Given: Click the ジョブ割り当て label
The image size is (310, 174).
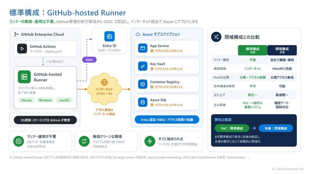Looking at the screenshot, I should (x=55, y=62).
